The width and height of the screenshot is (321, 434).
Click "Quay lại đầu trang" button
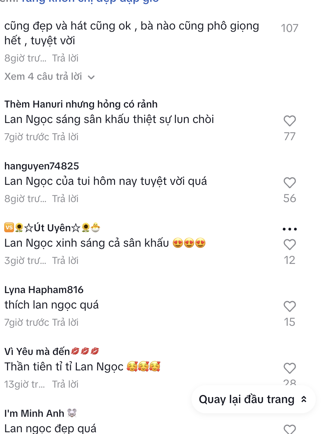253,400
